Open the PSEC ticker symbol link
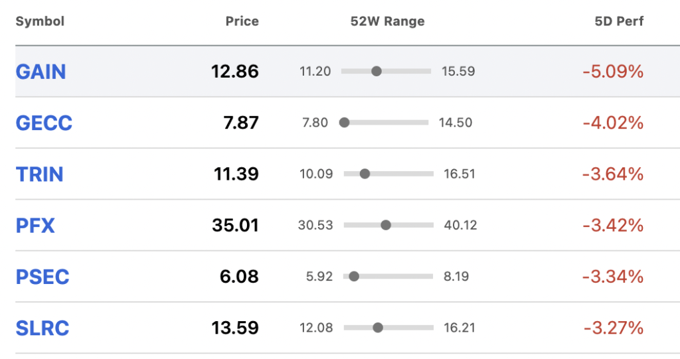 click(x=42, y=277)
